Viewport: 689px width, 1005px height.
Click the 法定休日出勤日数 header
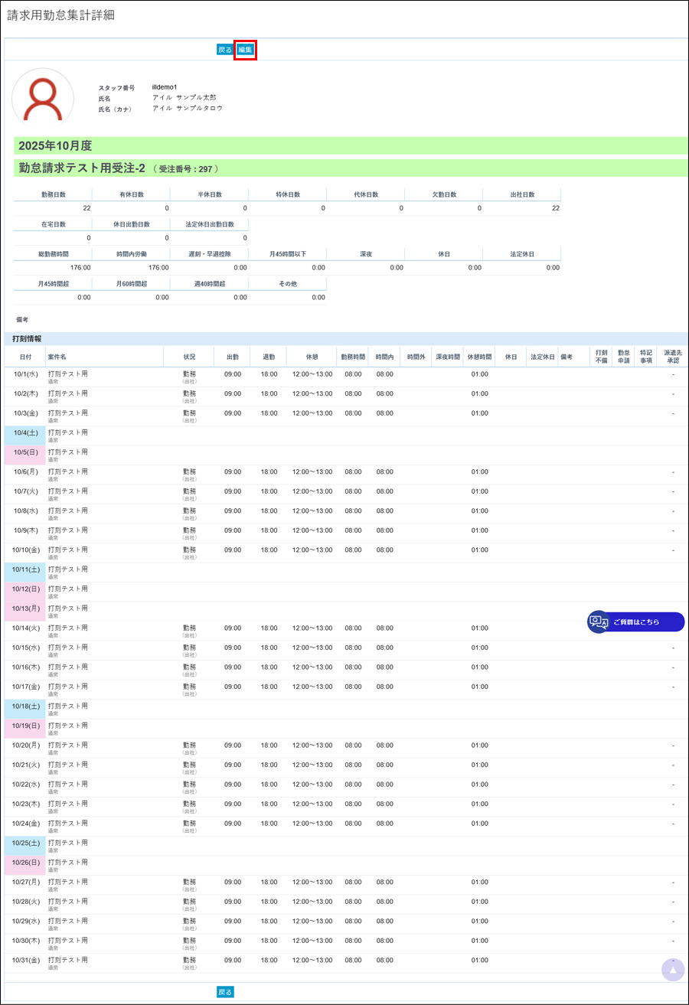click(x=209, y=224)
